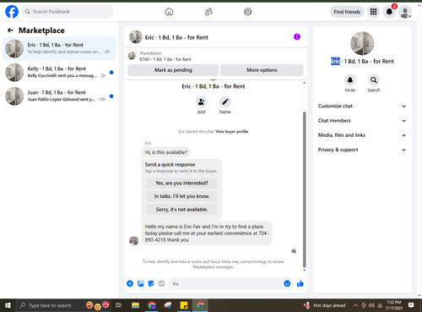Open File Explorer from the taskbar
Viewport: 422px width, 312px height.
click(135, 305)
